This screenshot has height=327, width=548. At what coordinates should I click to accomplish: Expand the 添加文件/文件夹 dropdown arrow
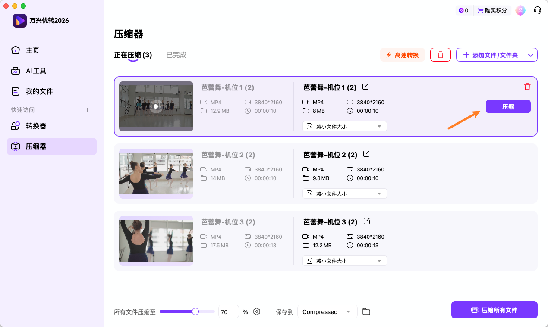click(x=531, y=55)
